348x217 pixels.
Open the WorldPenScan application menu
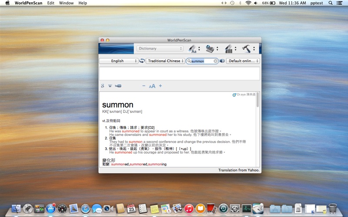point(28,3)
